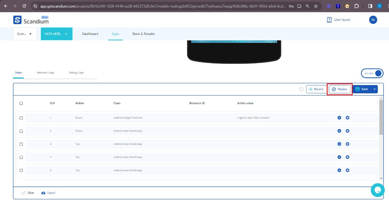389x200 pixels.
Task: Click the browser back arrow
Action: coord(6,6)
